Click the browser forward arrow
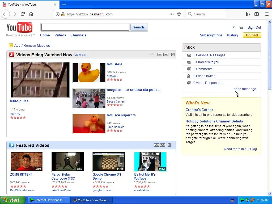The image size is (272, 204). pos(14,14)
